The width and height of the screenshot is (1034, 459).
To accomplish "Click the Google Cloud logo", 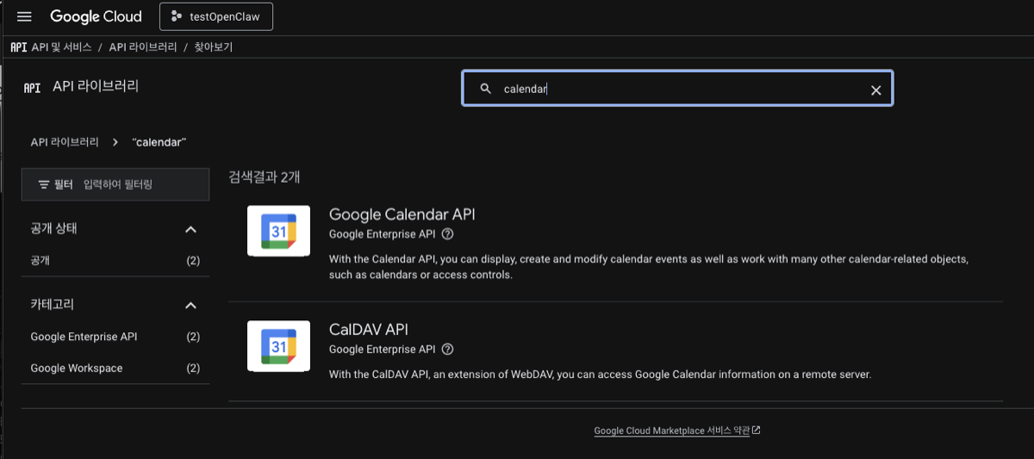I will coord(96,17).
